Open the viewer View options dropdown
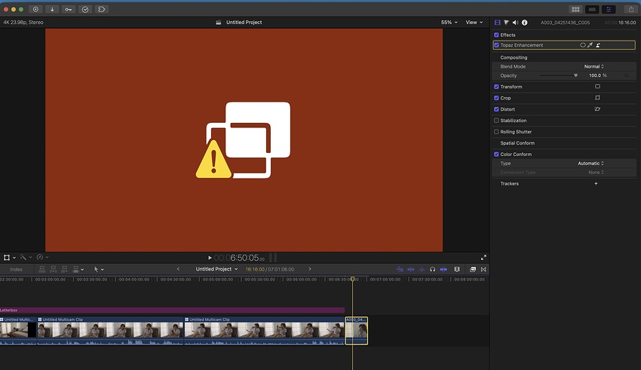Viewport: 641px width, 370px height. (474, 23)
